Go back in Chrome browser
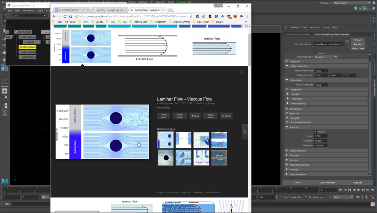Screen dimensions: 377x213 pos(54,16)
